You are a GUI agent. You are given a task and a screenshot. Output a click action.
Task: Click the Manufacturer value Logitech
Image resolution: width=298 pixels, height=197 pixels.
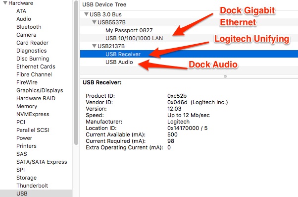click(179, 122)
